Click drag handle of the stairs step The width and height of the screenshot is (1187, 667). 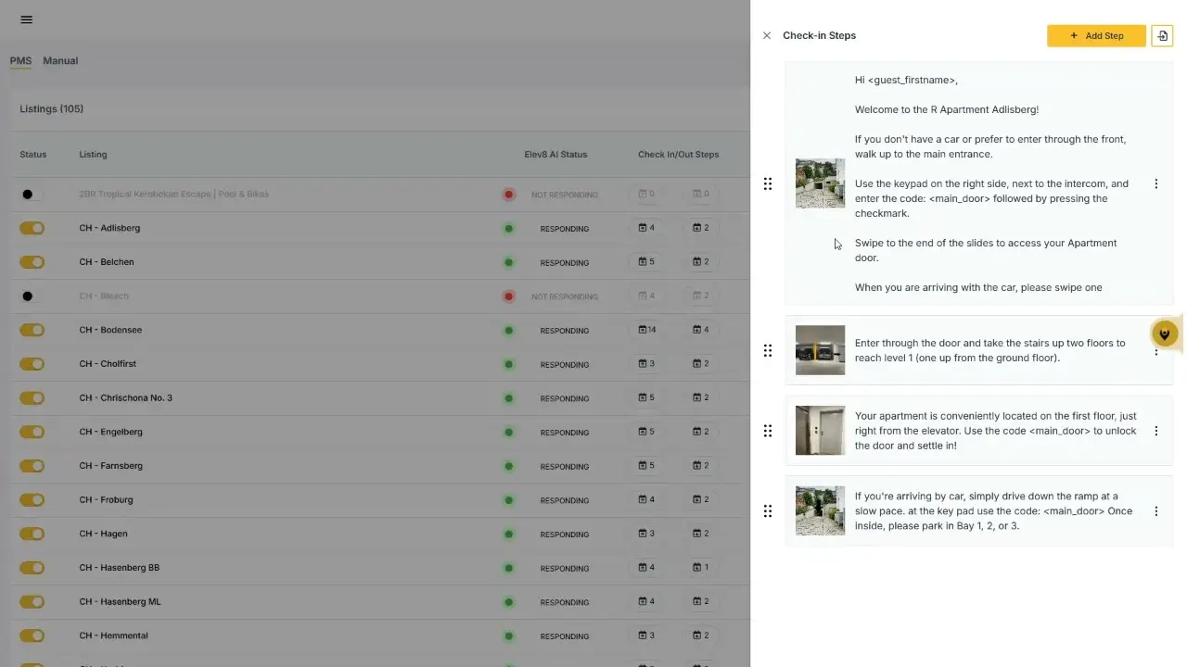coord(768,350)
